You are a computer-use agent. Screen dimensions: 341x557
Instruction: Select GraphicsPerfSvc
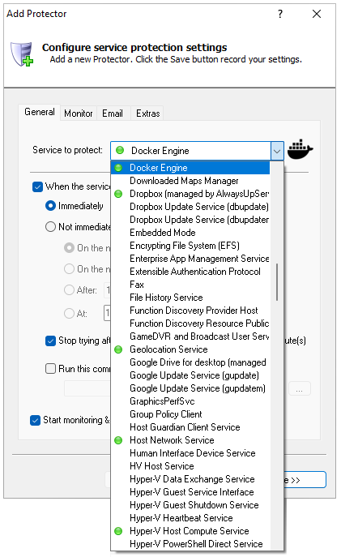click(x=190, y=401)
